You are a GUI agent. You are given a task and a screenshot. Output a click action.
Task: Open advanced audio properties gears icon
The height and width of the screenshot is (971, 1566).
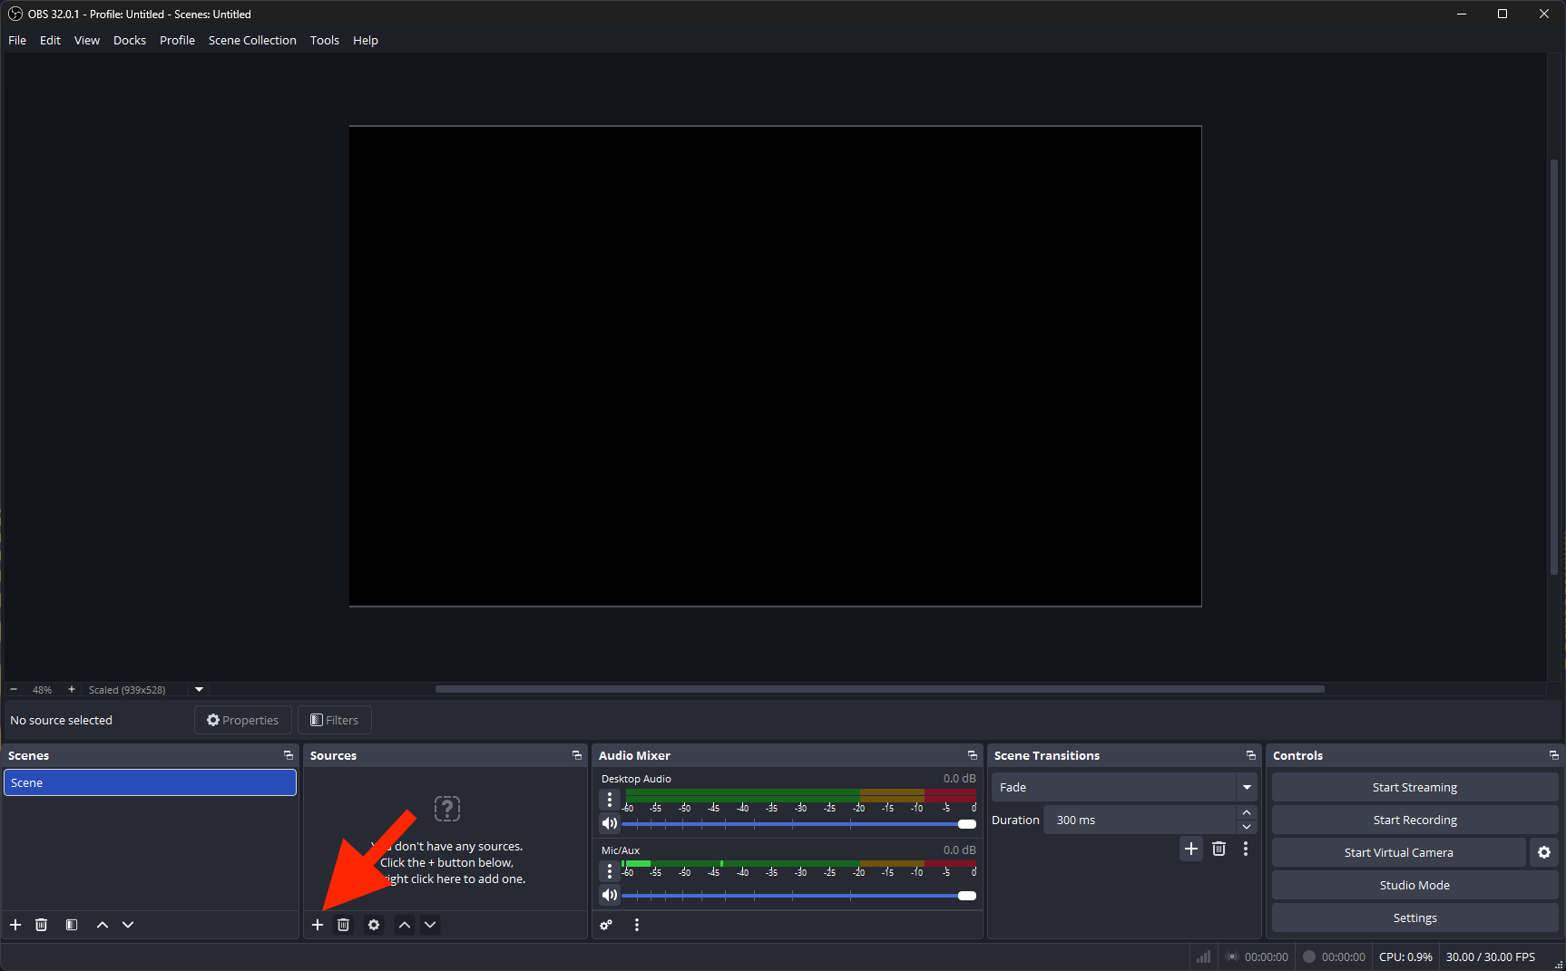click(x=606, y=925)
